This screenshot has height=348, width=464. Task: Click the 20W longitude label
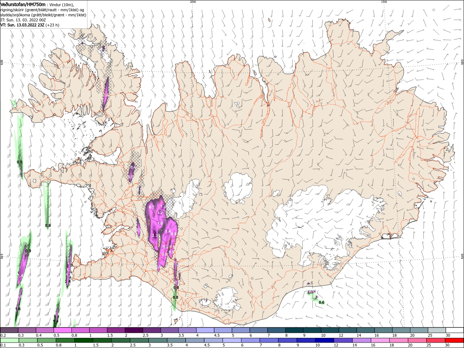193,2
